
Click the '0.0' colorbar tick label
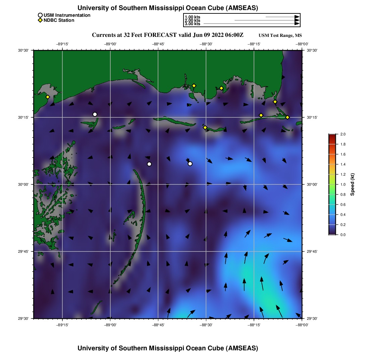click(x=343, y=235)
